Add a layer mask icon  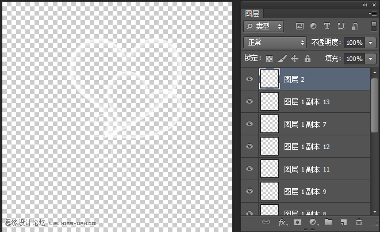click(x=297, y=222)
